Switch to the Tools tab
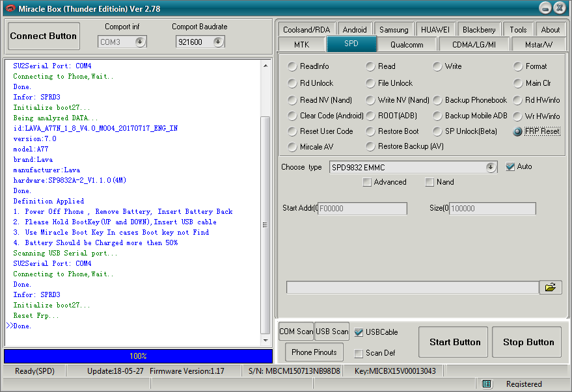 click(x=518, y=29)
